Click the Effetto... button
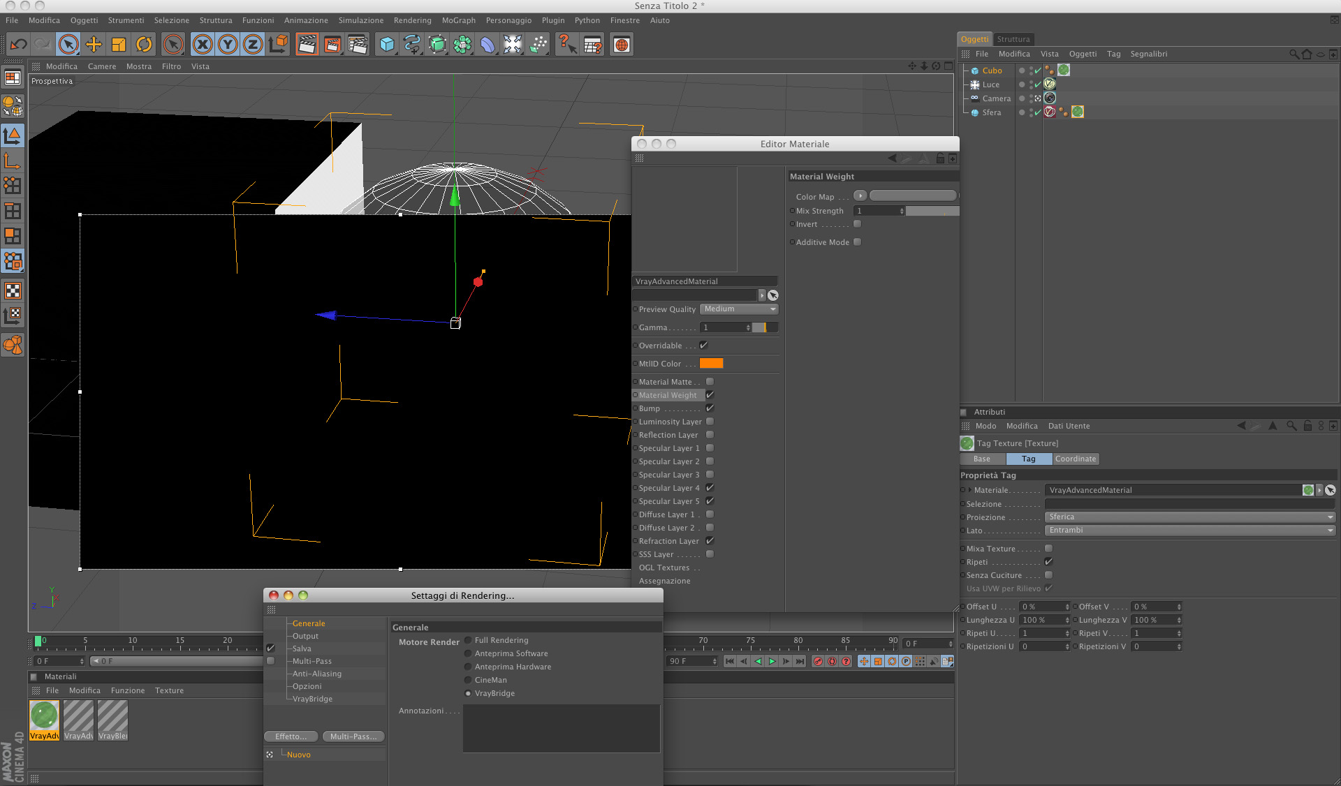Viewport: 1341px width, 786px height. click(291, 736)
